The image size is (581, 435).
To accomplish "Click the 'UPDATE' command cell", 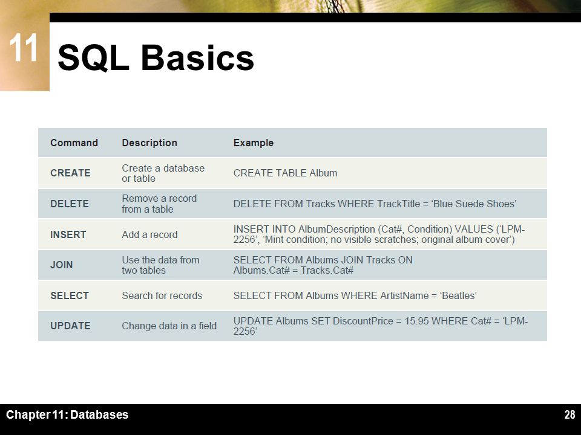I will (70, 326).
